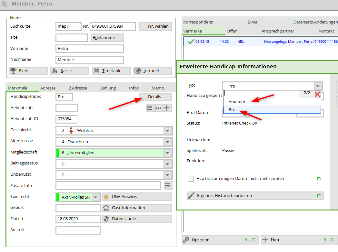This screenshot has width=338, height=252.
Task: Open the Event button with trophy icon
Action: (x=28, y=71)
